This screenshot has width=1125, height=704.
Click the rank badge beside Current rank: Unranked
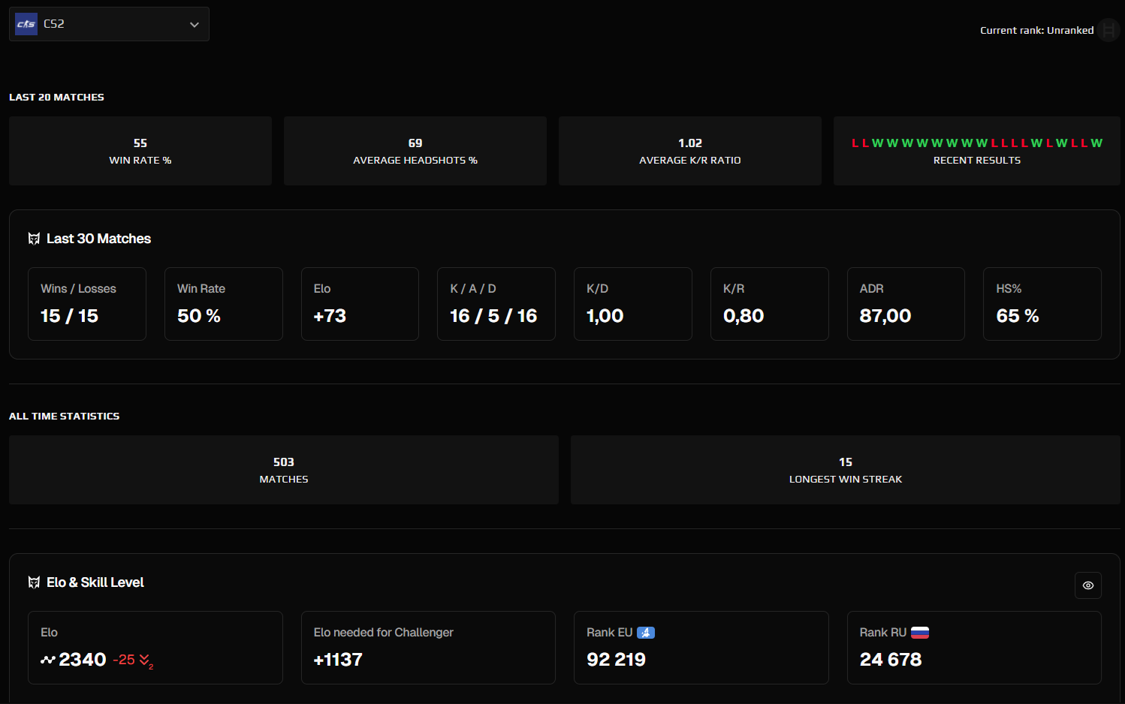[x=1108, y=30]
